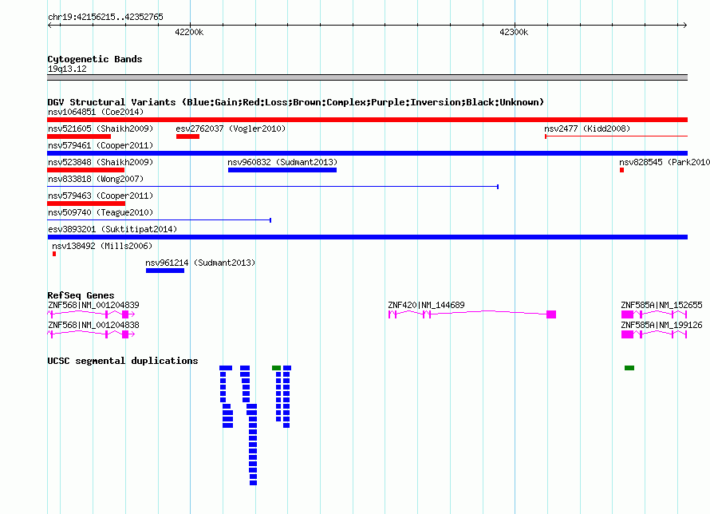
Task: Click the small red nsv828545 marker
Action: (621, 170)
